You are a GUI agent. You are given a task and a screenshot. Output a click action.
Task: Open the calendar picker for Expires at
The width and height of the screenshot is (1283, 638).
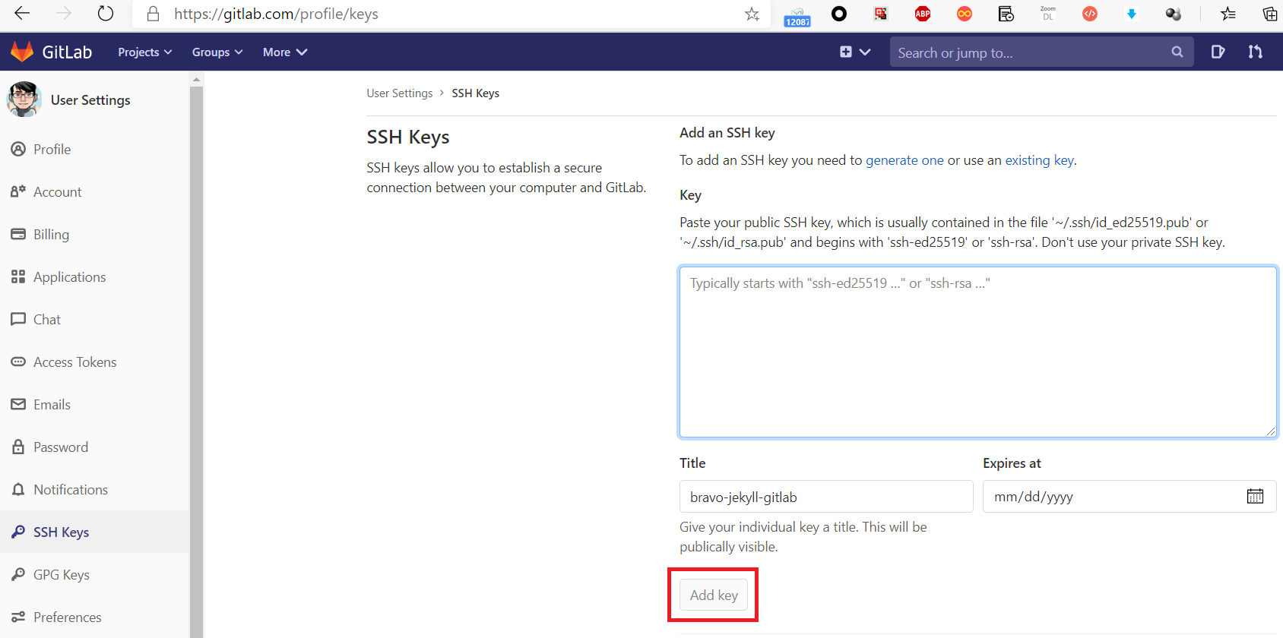1255,497
